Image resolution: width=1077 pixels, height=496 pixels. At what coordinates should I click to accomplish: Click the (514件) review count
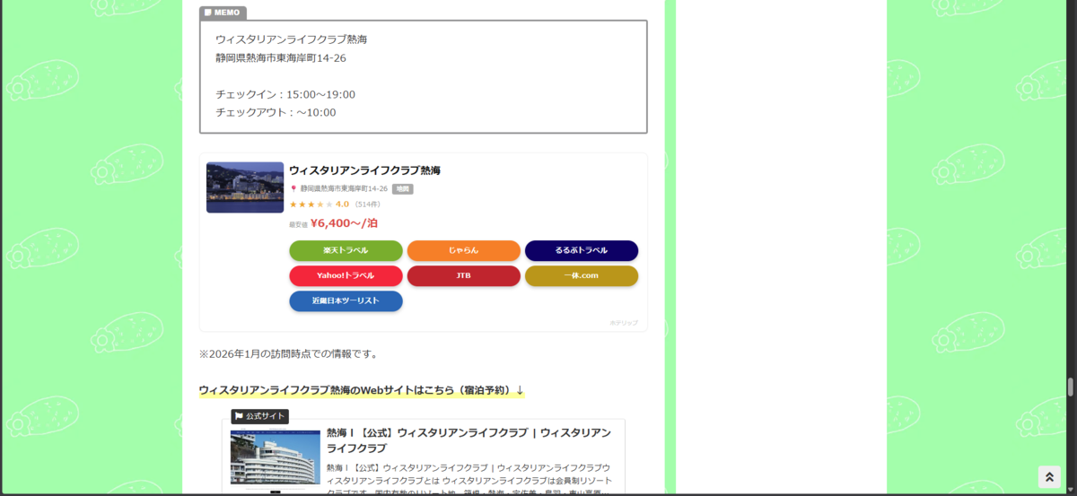(367, 204)
